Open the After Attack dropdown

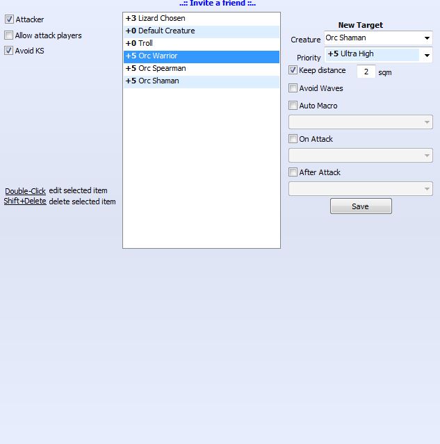tap(360, 189)
